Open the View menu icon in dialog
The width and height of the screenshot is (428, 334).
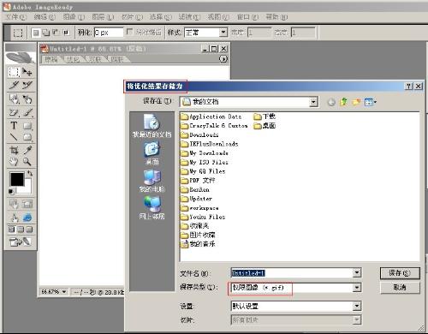(371, 102)
